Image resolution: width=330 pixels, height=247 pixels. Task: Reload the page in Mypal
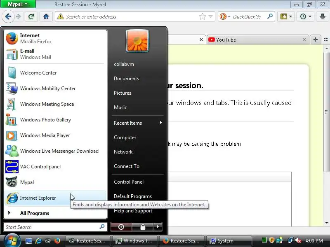tap(31, 16)
